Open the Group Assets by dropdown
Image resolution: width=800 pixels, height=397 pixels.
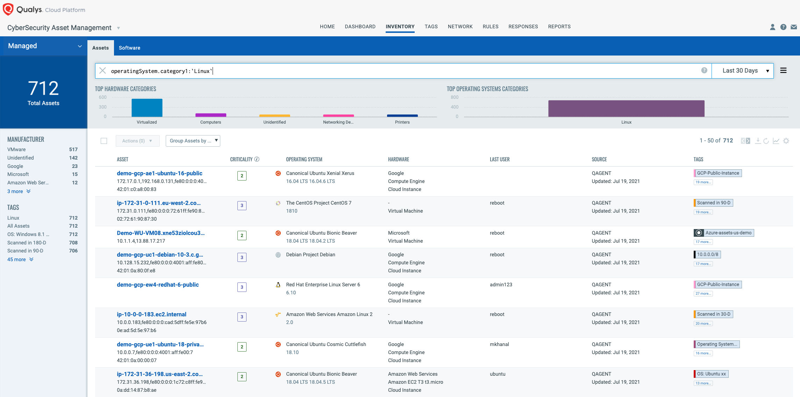click(x=193, y=141)
